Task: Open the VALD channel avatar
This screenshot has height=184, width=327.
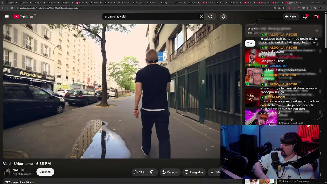Action: (x=7, y=172)
